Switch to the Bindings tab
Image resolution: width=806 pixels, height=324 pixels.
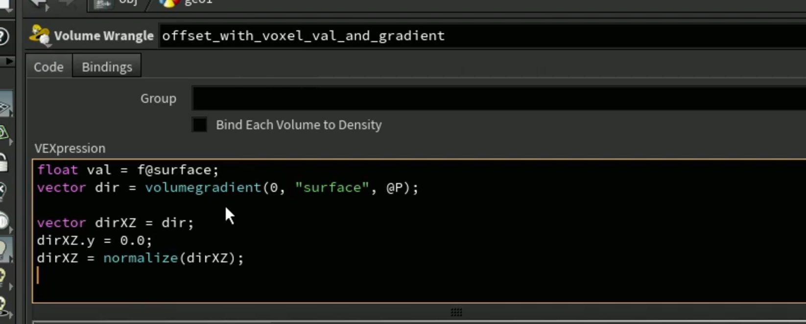[107, 67]
